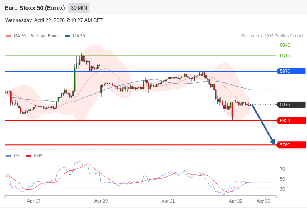Click the MA 20 + Bollinger Bands legend swatch
Image resolution: width=307 pixels, height=208 pixels.
point(8,36)
